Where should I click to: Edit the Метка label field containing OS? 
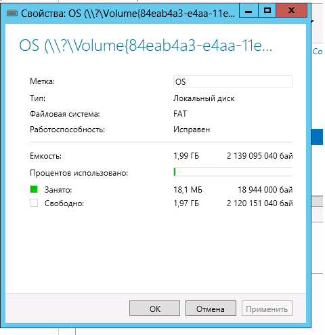233,81
